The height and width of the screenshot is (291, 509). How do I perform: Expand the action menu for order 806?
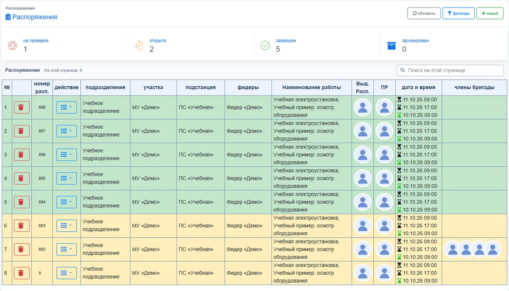66,155
